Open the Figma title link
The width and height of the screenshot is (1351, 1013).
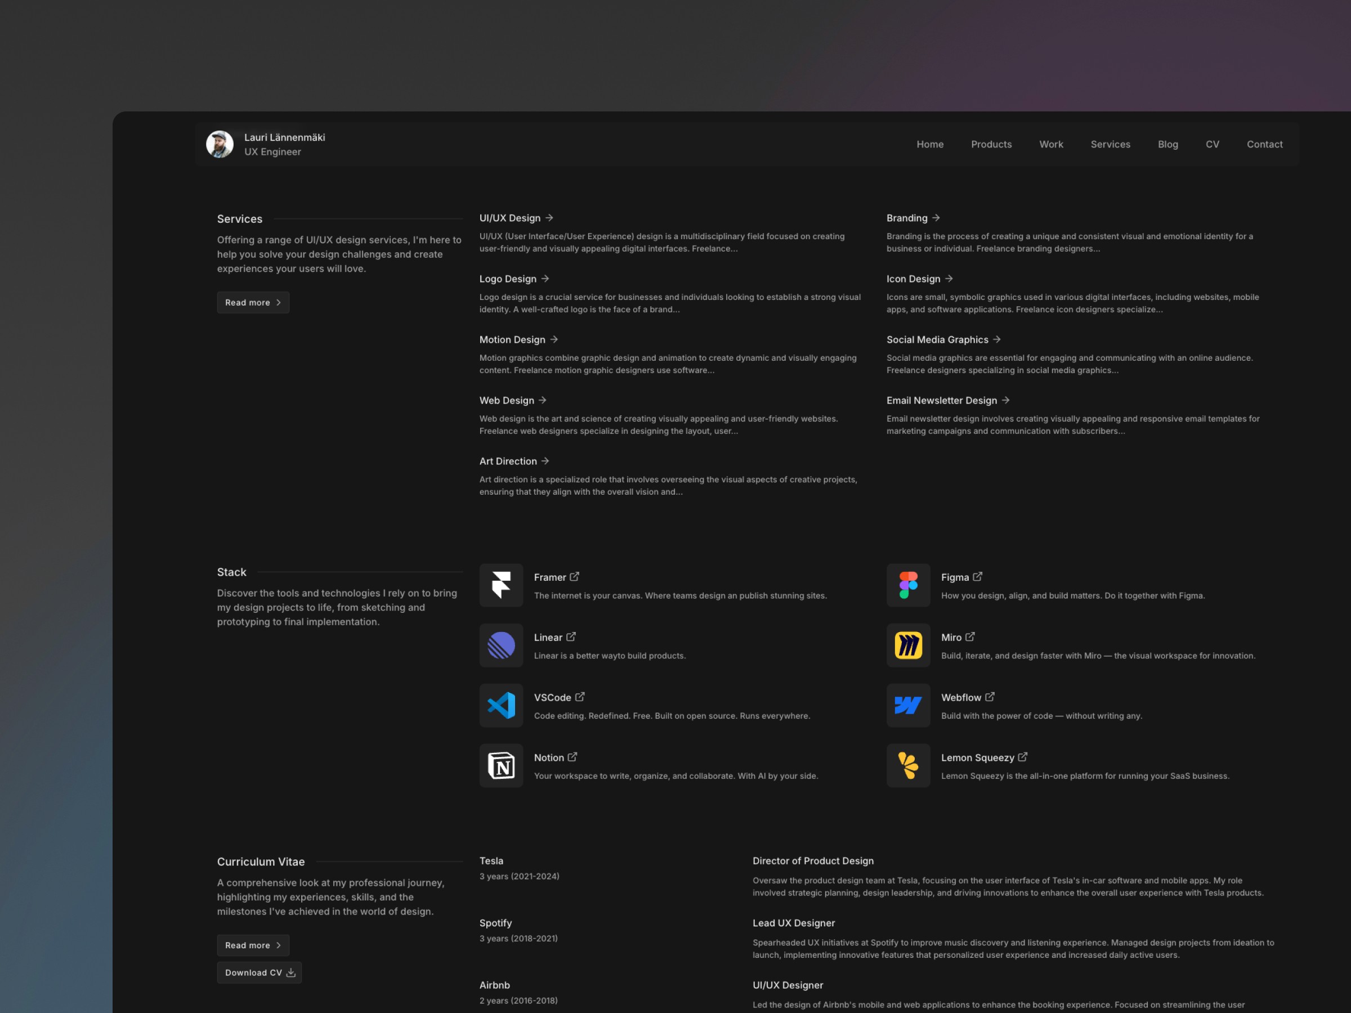coord(955,577)
